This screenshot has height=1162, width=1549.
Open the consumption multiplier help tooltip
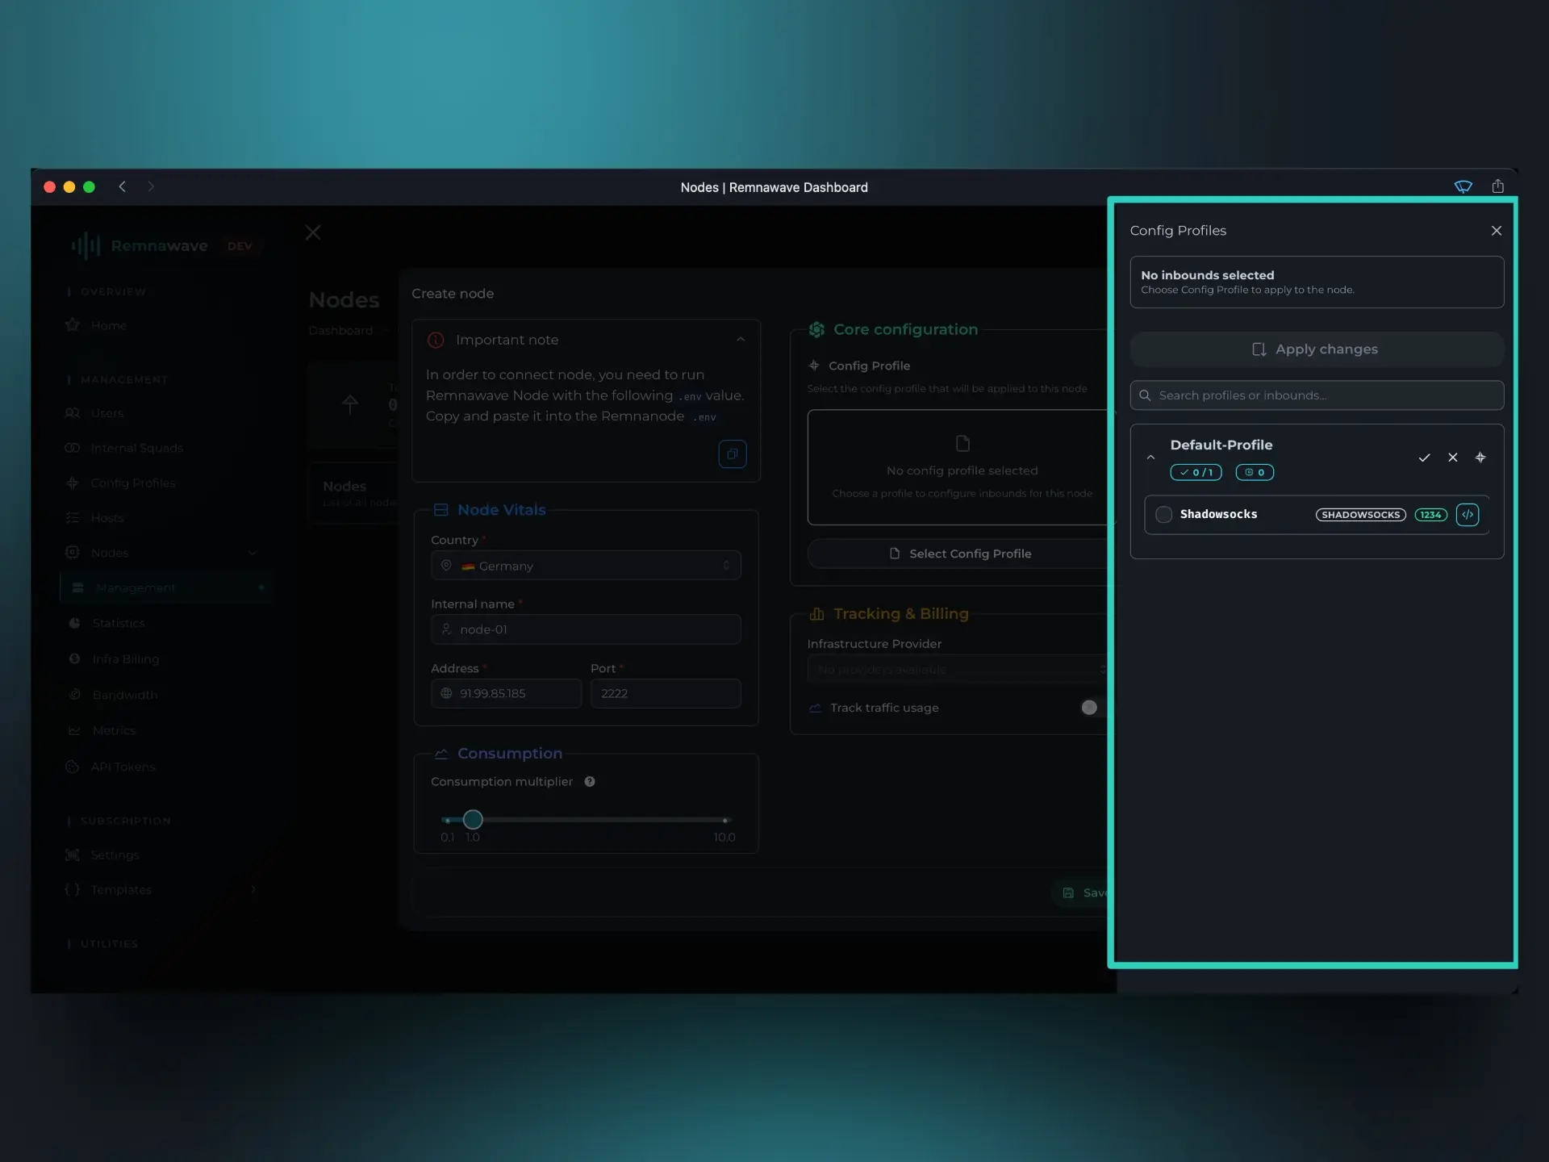pyautogui.click(x=589, y=781)
